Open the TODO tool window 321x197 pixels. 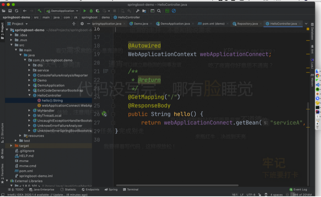16,190
